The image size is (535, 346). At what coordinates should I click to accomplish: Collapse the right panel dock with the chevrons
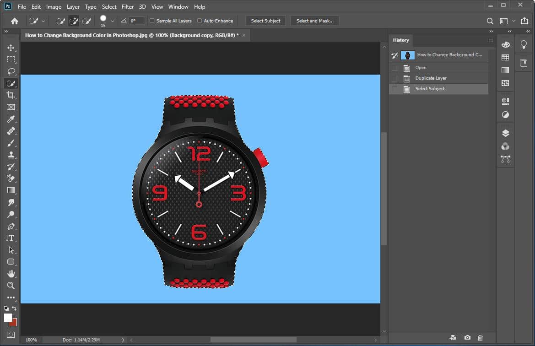pyautogui.click(x=510, y=32)
